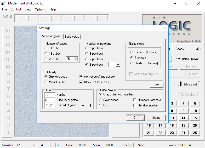Select Only one cube difficulty
Screen dimensions: 205x148
click(46, 77)
